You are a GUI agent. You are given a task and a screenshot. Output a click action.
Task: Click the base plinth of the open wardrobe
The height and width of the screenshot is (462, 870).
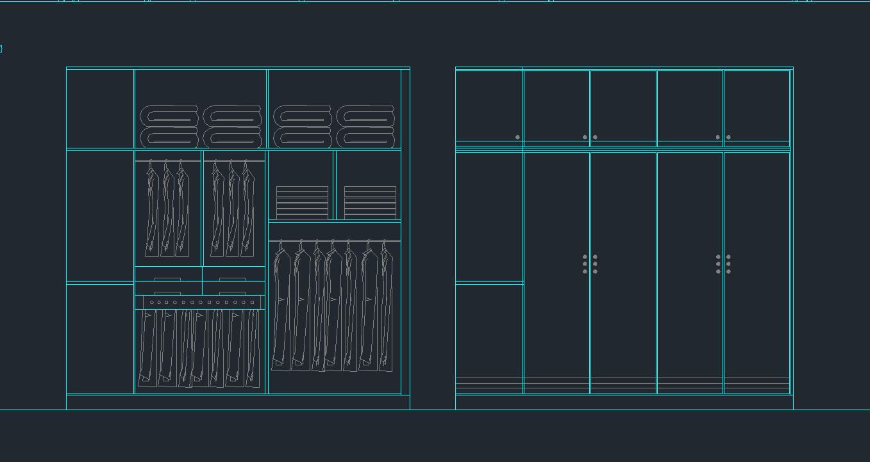[238, 402]
